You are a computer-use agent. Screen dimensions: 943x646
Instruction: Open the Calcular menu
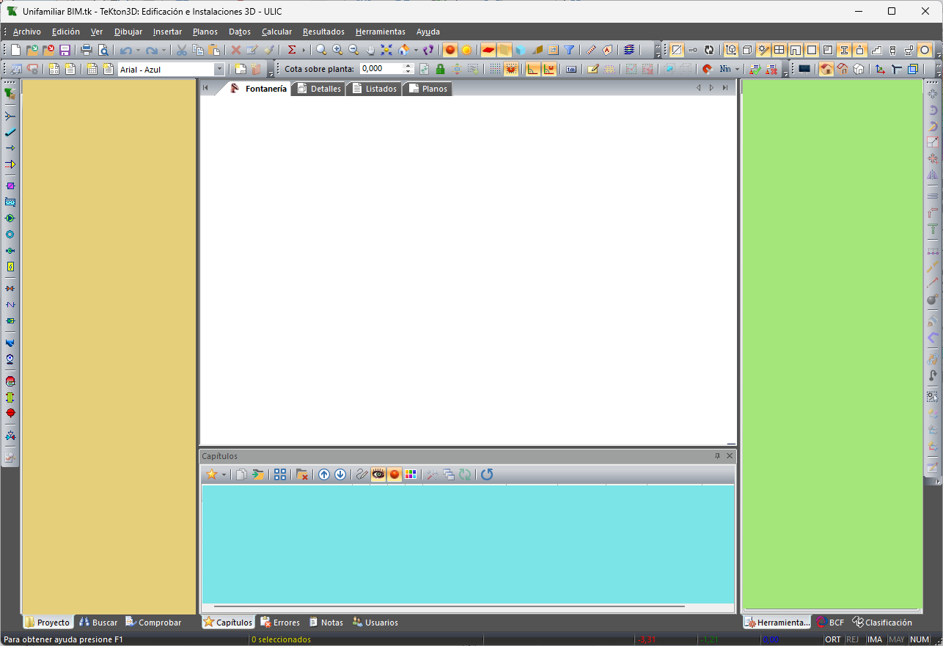pyautogui.click(x=276, y=32)
